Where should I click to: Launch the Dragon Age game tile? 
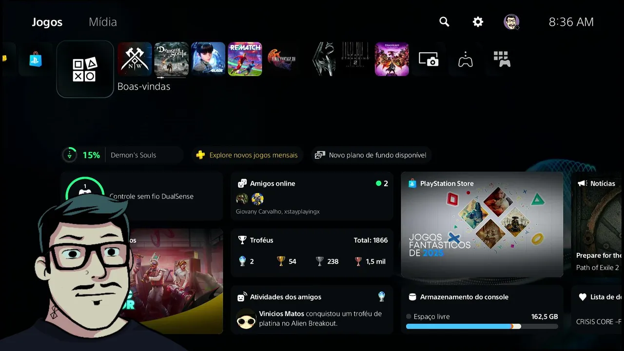coord(392,59)
